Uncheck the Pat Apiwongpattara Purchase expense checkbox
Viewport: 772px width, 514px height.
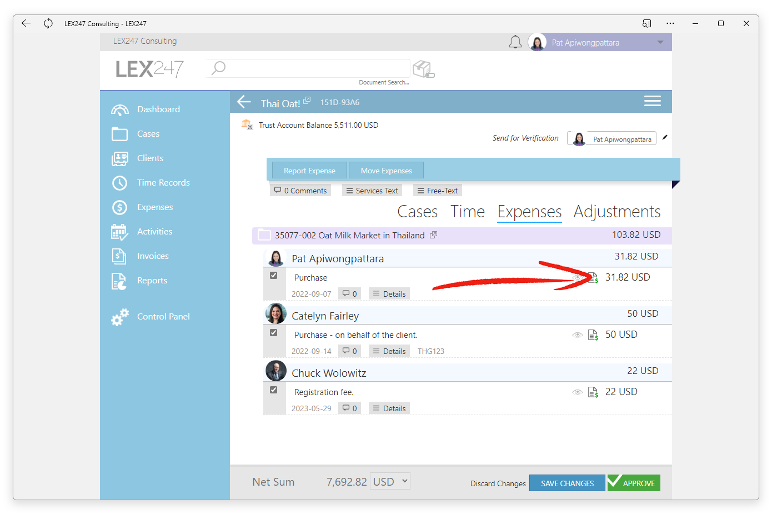(273, 276)
